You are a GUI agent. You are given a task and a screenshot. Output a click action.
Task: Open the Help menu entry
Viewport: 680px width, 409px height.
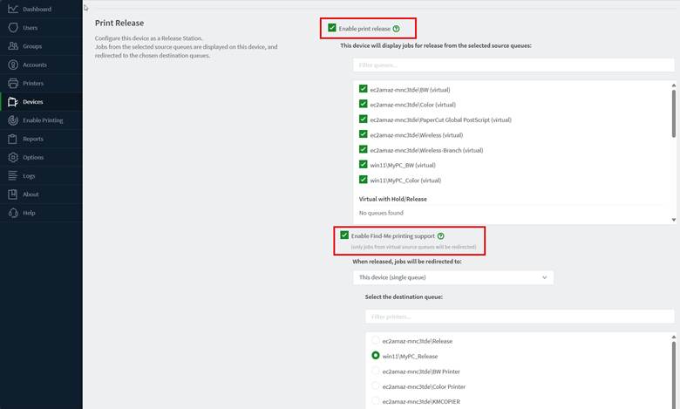coord(41,213)
